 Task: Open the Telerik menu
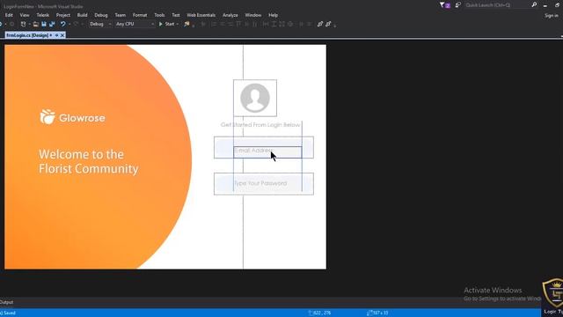coord(43,15)
